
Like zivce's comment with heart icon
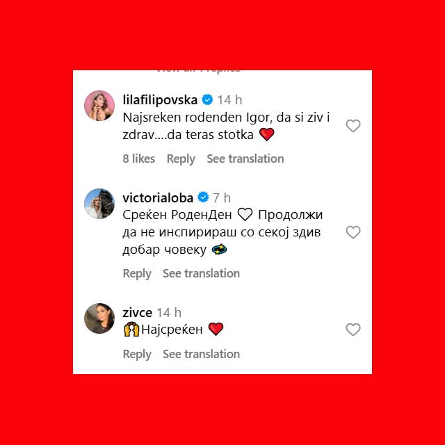353,329
